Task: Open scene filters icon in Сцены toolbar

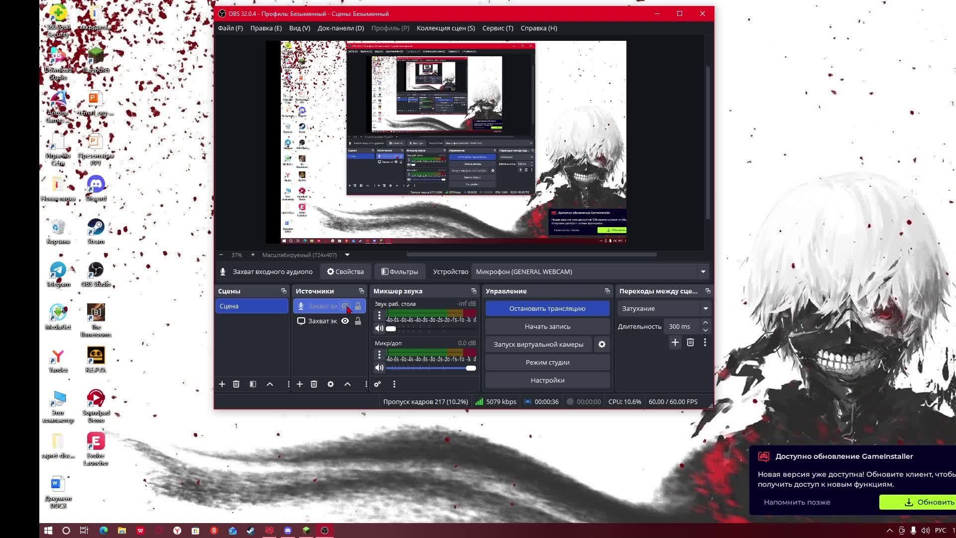Action: point(253,384)
